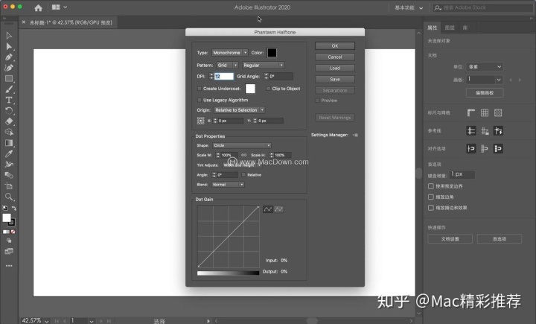Click the Save button
536x324 pixels.
[335, 79]
